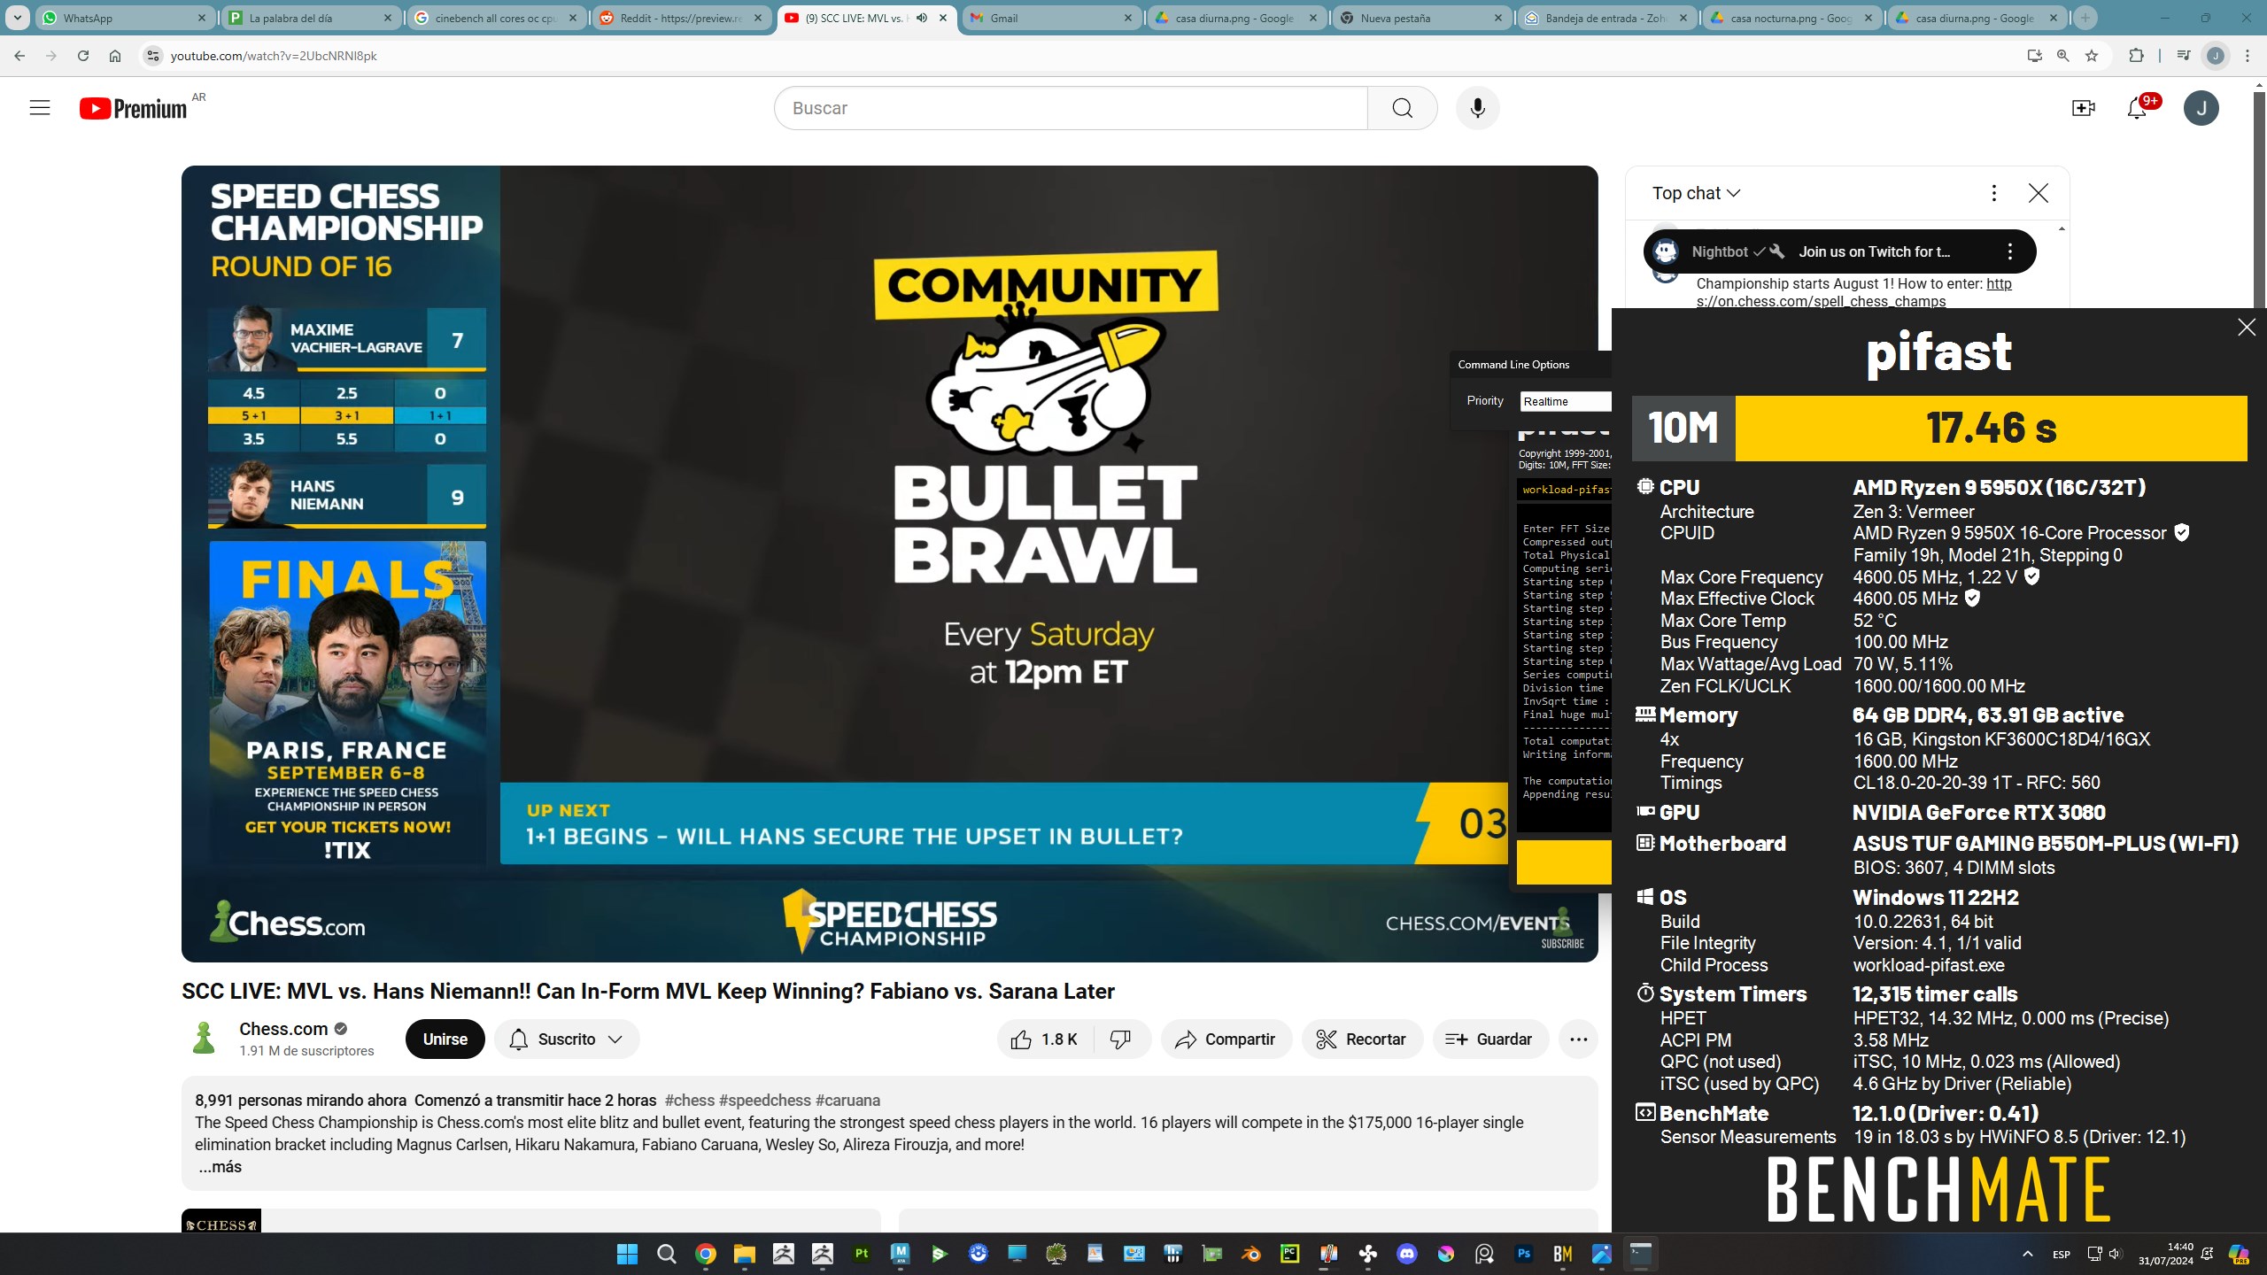Open the Windows Start menu
This screenshot has height=1275, width=2267.
coord(628,1254)
